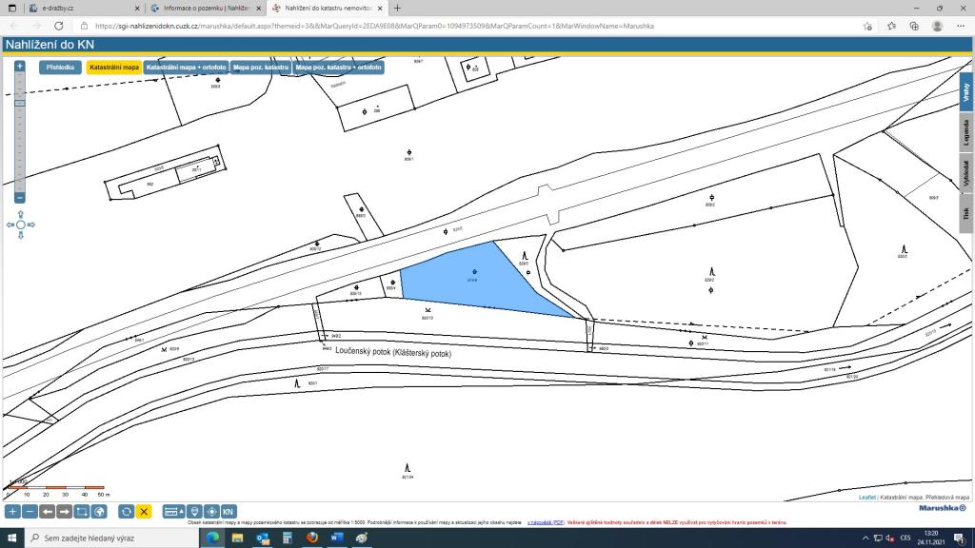The height and width of the screenshot is (548, 975).
Task: Activate the zoom-to-rectangle tool
Action: 82,511
